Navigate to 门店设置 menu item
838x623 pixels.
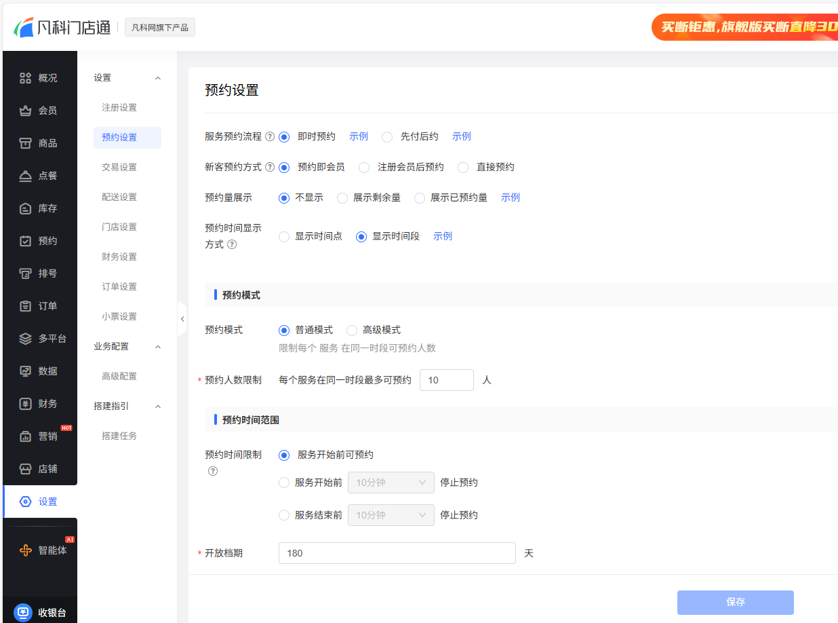119,227
